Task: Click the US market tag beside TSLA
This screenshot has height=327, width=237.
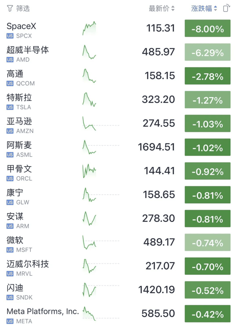Action: pos(10,107)
